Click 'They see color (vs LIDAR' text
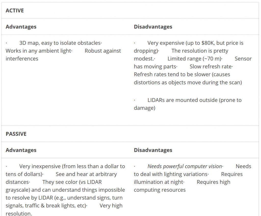Viewport: 261px width, 216px height. pyautogui.click(x=72, y=182)
